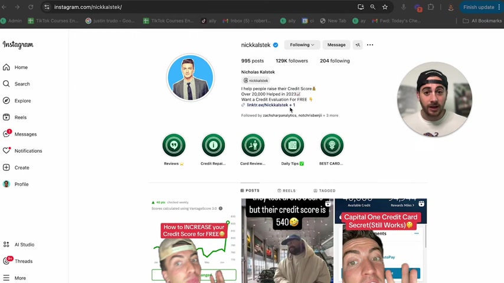Click notchrisbenjii in followed by
The height and width of the screenshot is (283, 504).
click(x=310, y=116)
